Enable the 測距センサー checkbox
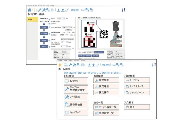The width and height of the screenshot is (183, 122). point(52,34)
